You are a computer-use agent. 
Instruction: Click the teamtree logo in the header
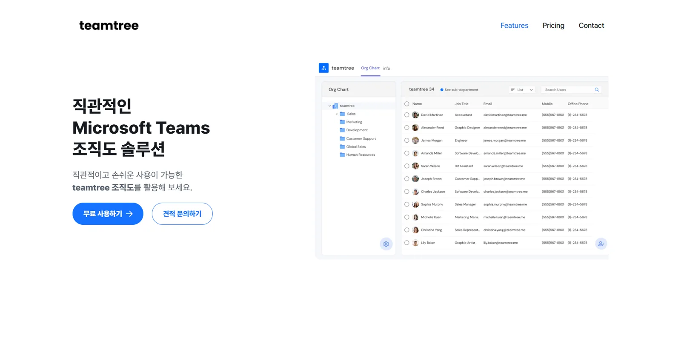click(109, 26)
